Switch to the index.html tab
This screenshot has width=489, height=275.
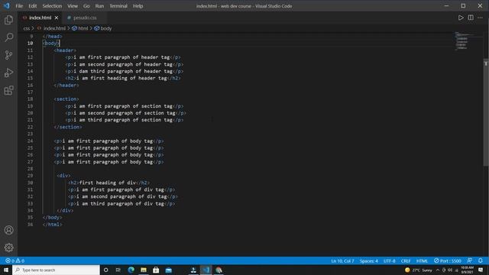[40, 18]
